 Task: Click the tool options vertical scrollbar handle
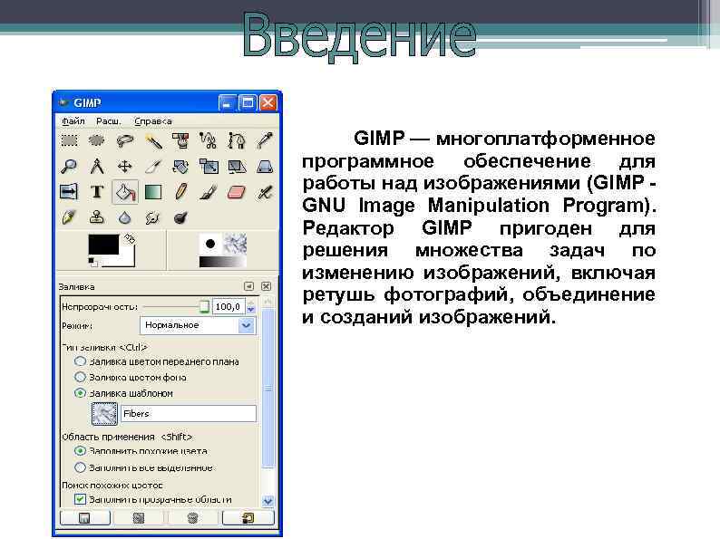(x=268, y=388)
